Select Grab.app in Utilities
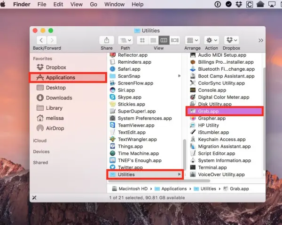 click(x=225, y=111)
